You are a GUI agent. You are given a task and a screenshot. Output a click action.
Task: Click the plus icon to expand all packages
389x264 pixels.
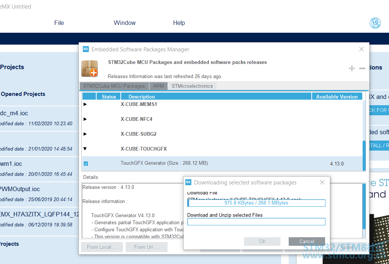coord(351,68)
